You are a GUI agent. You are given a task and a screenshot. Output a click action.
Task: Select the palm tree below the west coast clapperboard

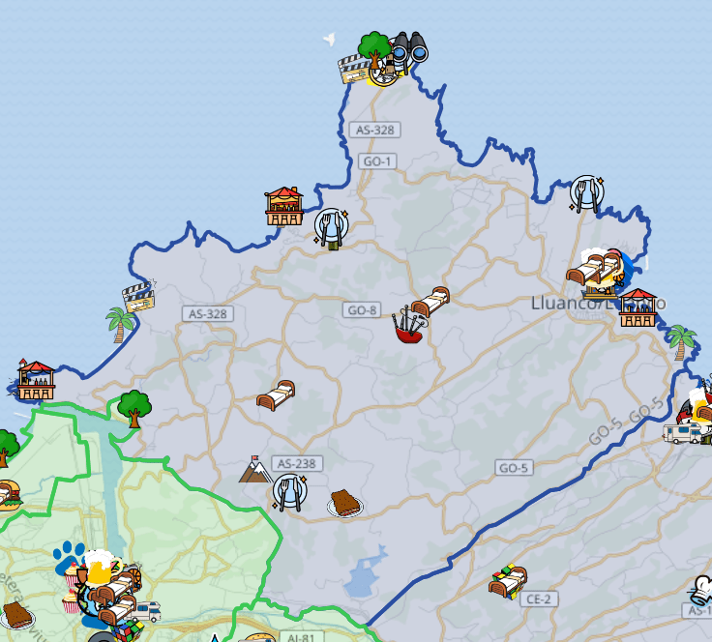tap(120, 324)
